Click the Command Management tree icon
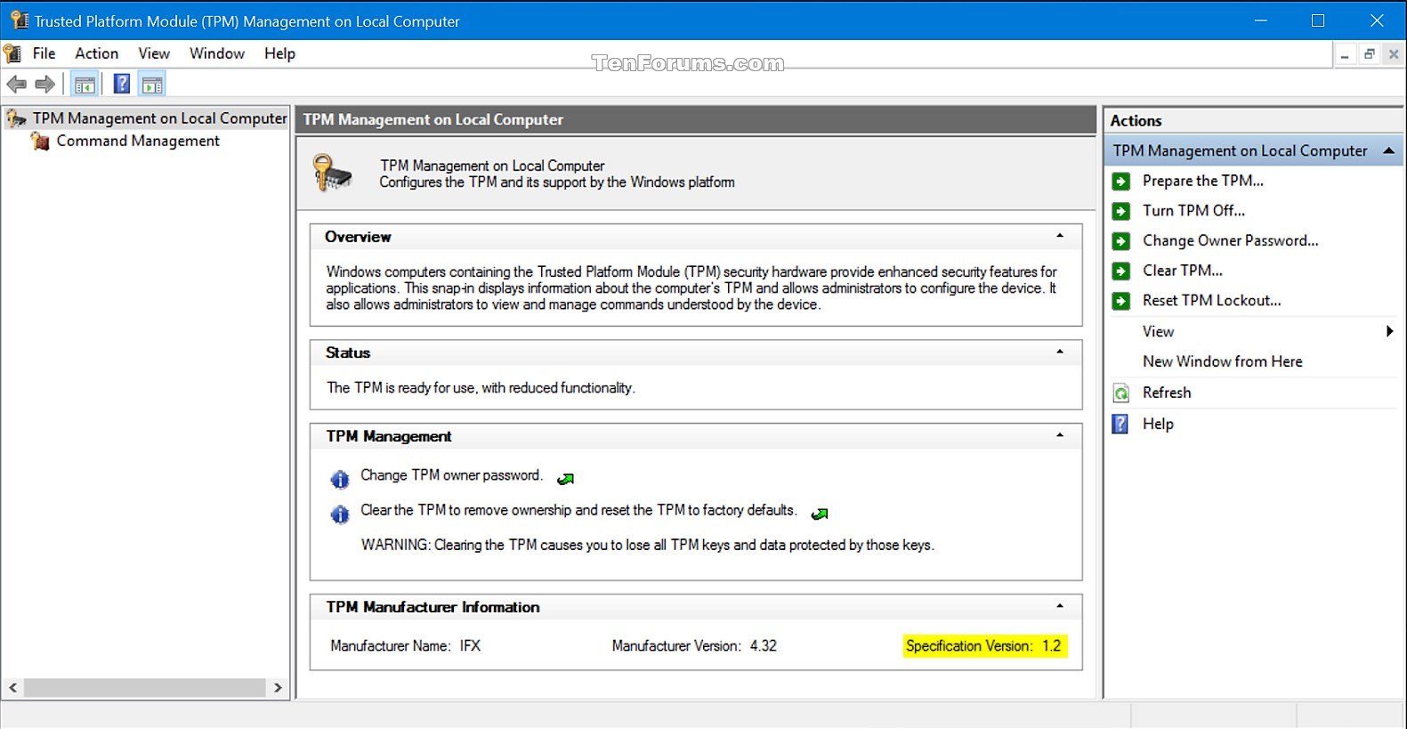Image resolution: width=1407 pixels, height=729 pixels. tap(39, 141)
